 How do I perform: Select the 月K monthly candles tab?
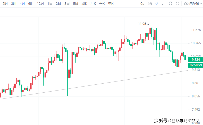pyautogui.click(x=93, y=4)
